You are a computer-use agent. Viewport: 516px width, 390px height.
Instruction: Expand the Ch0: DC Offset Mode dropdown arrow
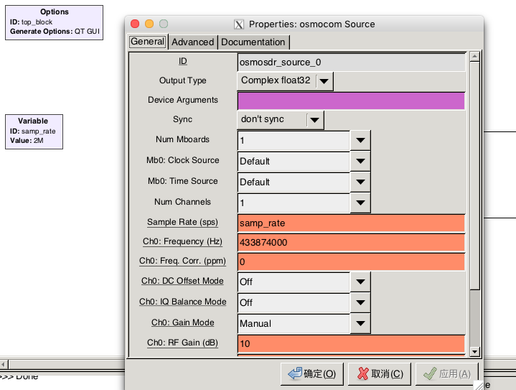coord(360,282)
